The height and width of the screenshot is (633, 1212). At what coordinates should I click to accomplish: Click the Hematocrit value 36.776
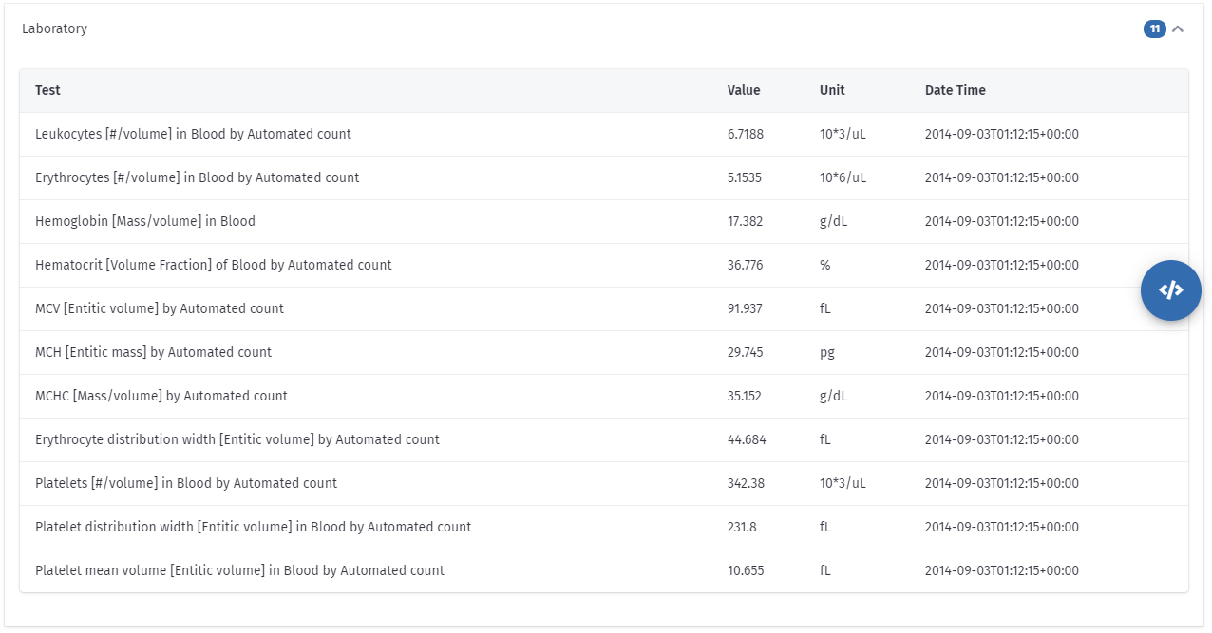click(746, 265)
